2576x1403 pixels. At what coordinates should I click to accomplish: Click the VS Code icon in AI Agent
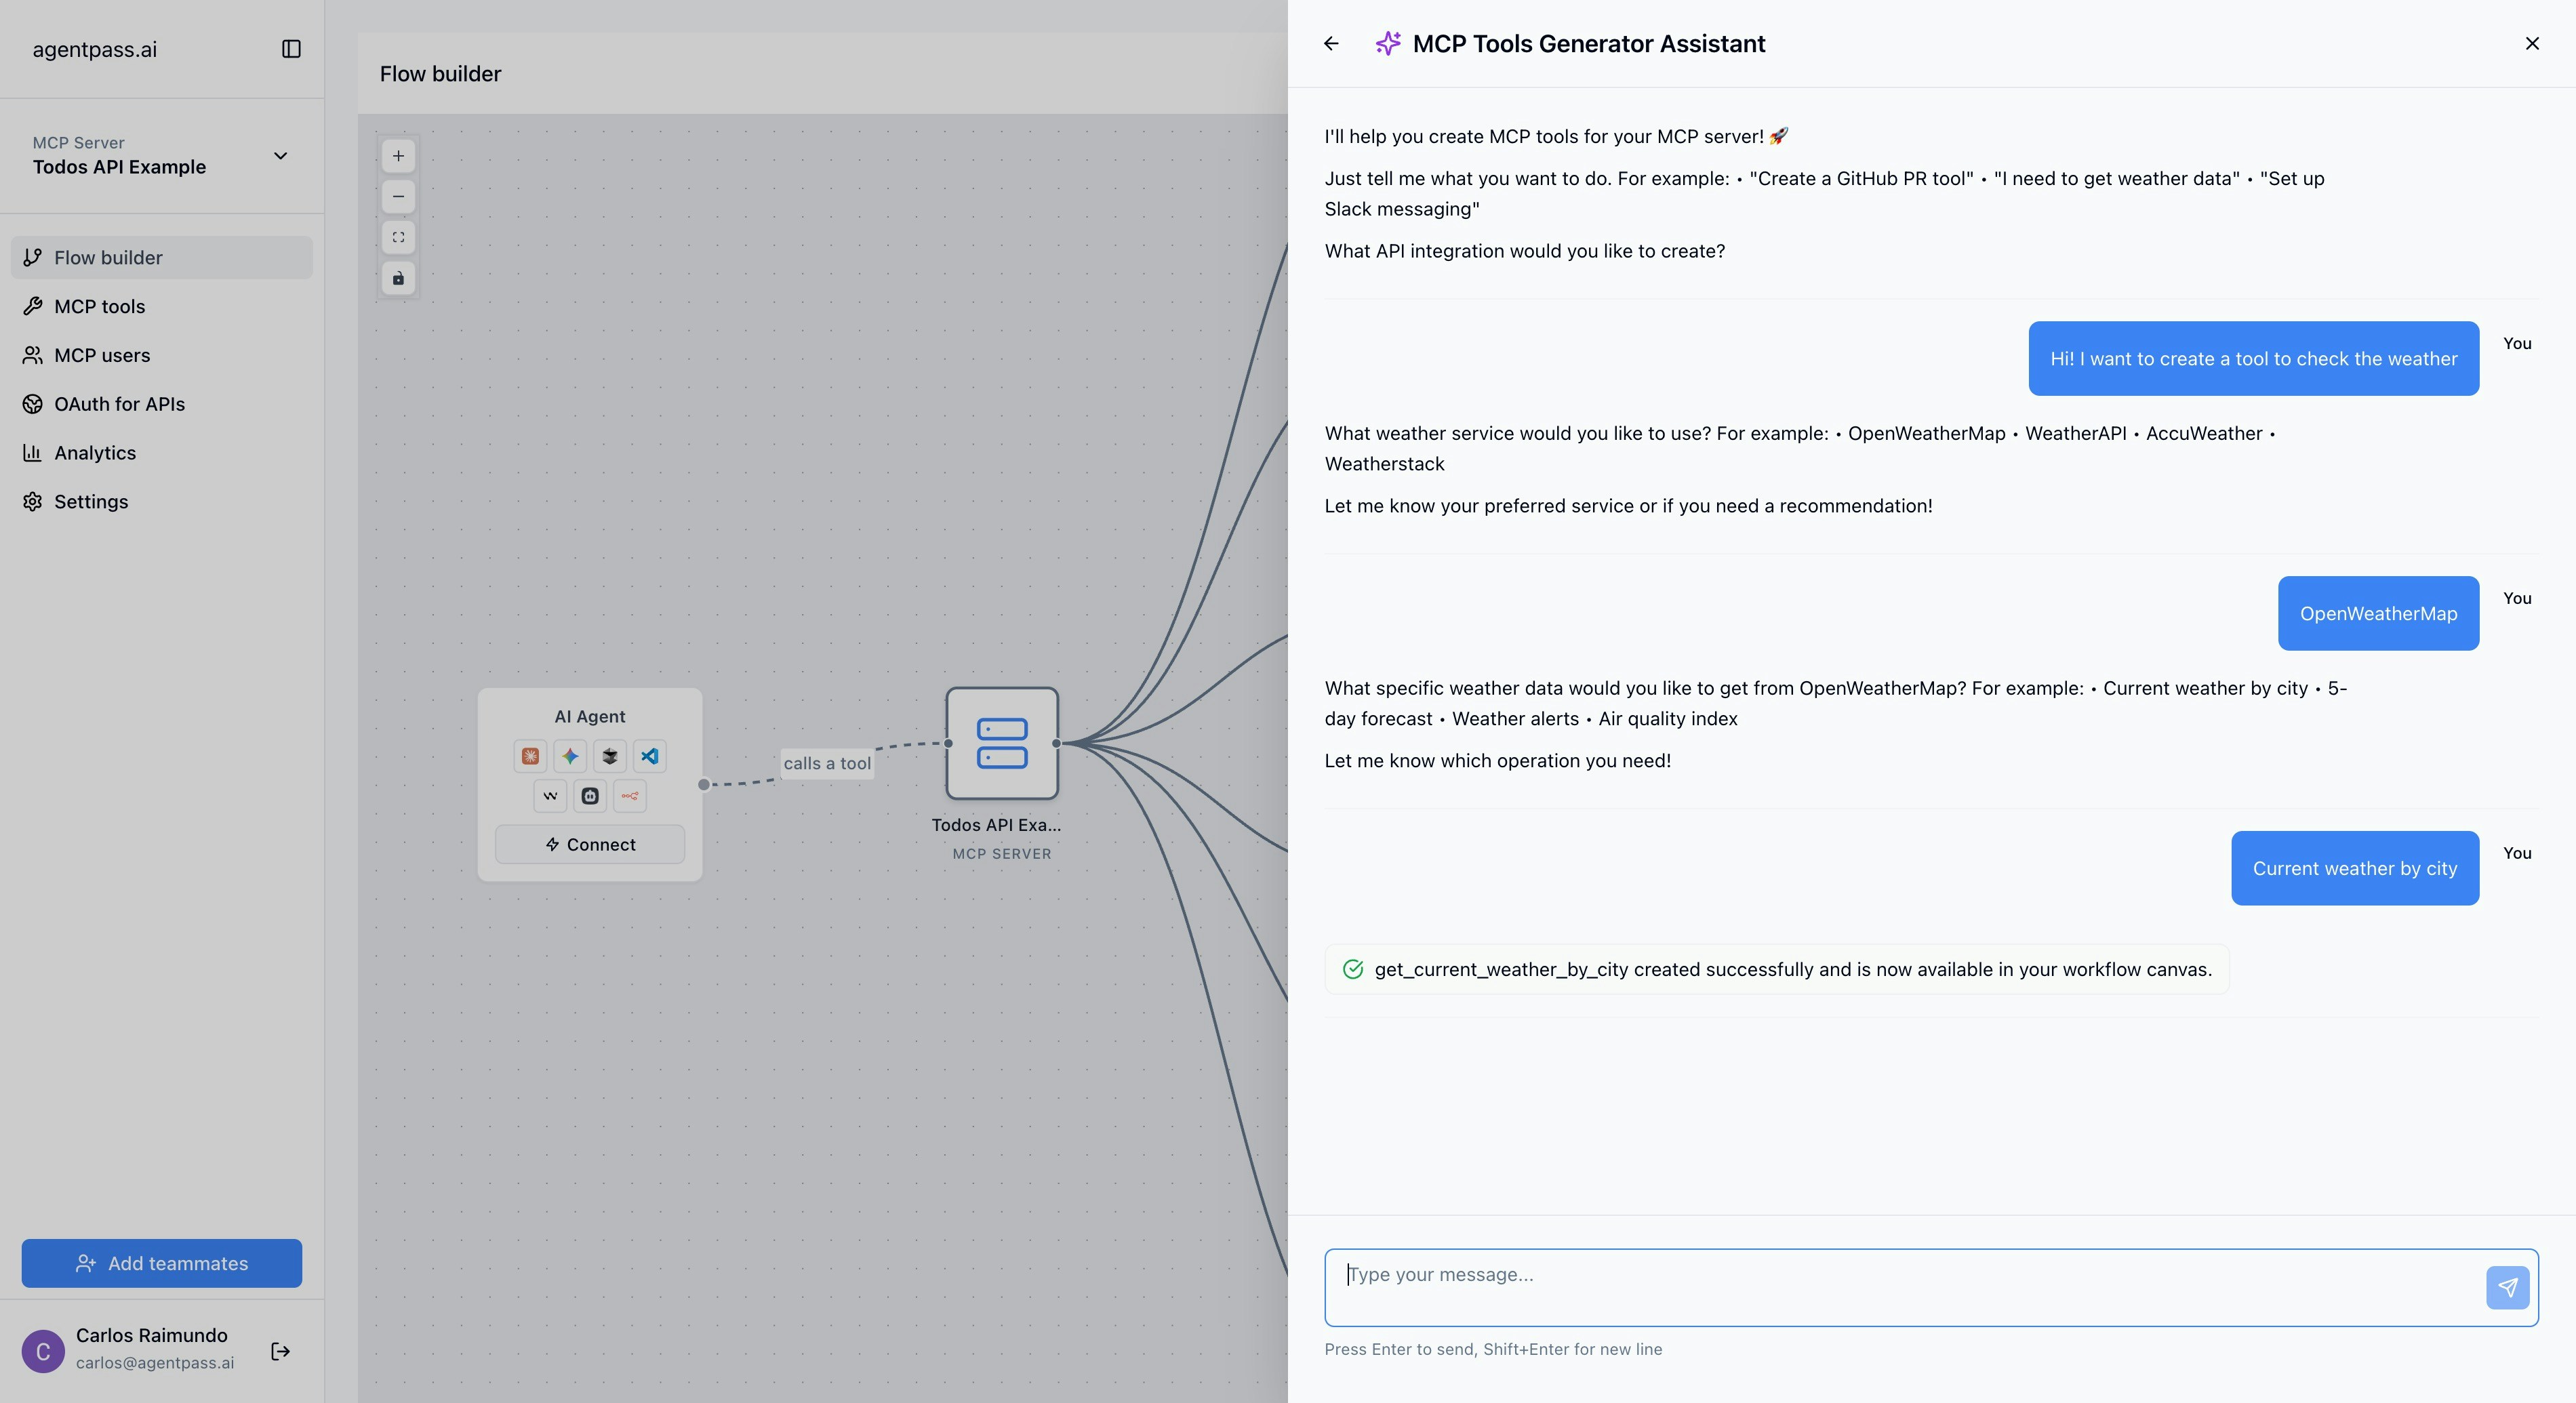click(x=650, y=756)
